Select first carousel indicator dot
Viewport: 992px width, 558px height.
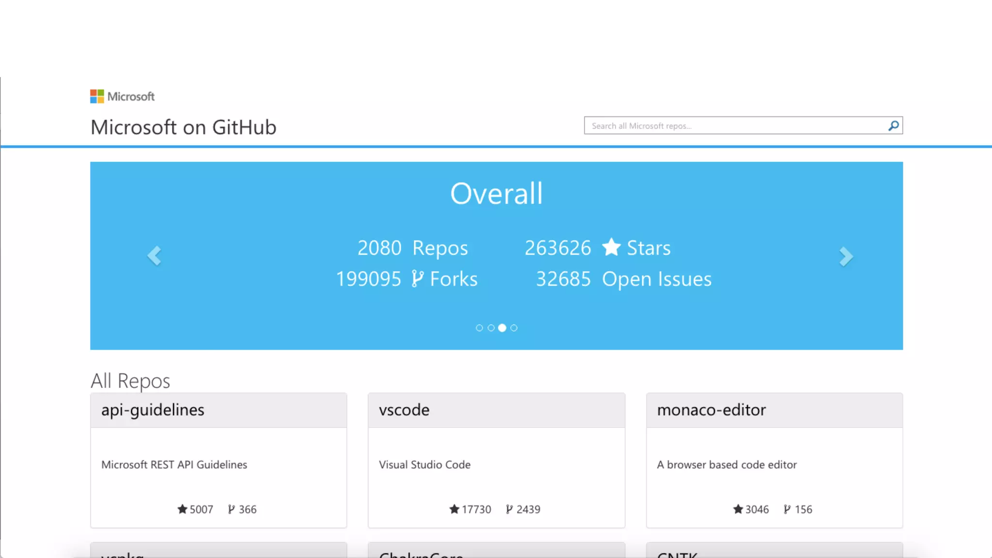click(479, 328)
